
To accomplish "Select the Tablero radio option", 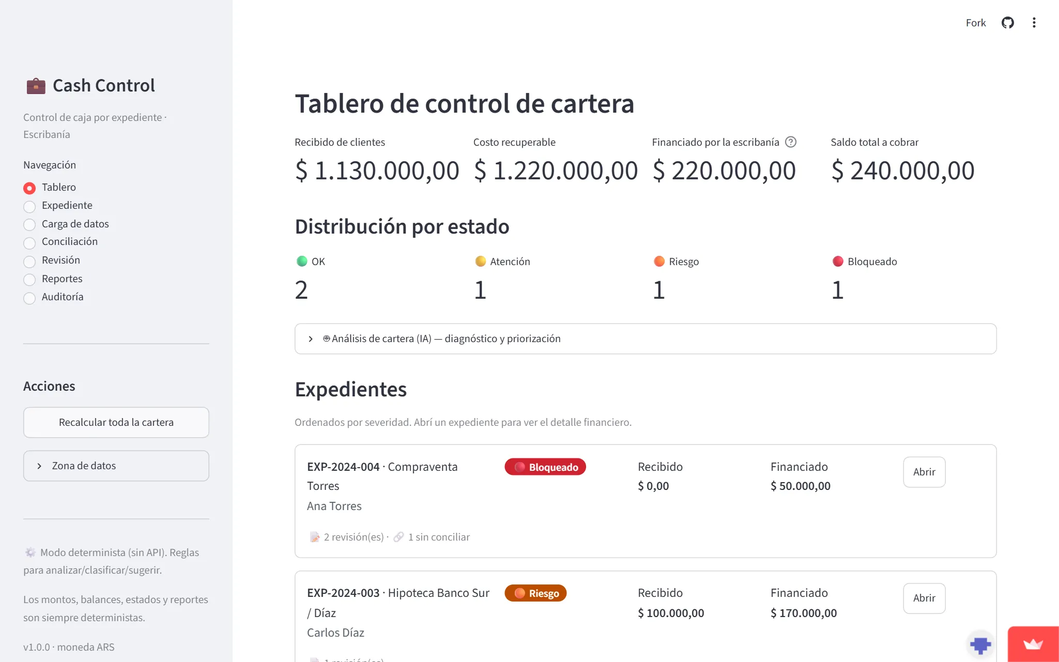I will point(29,188).
